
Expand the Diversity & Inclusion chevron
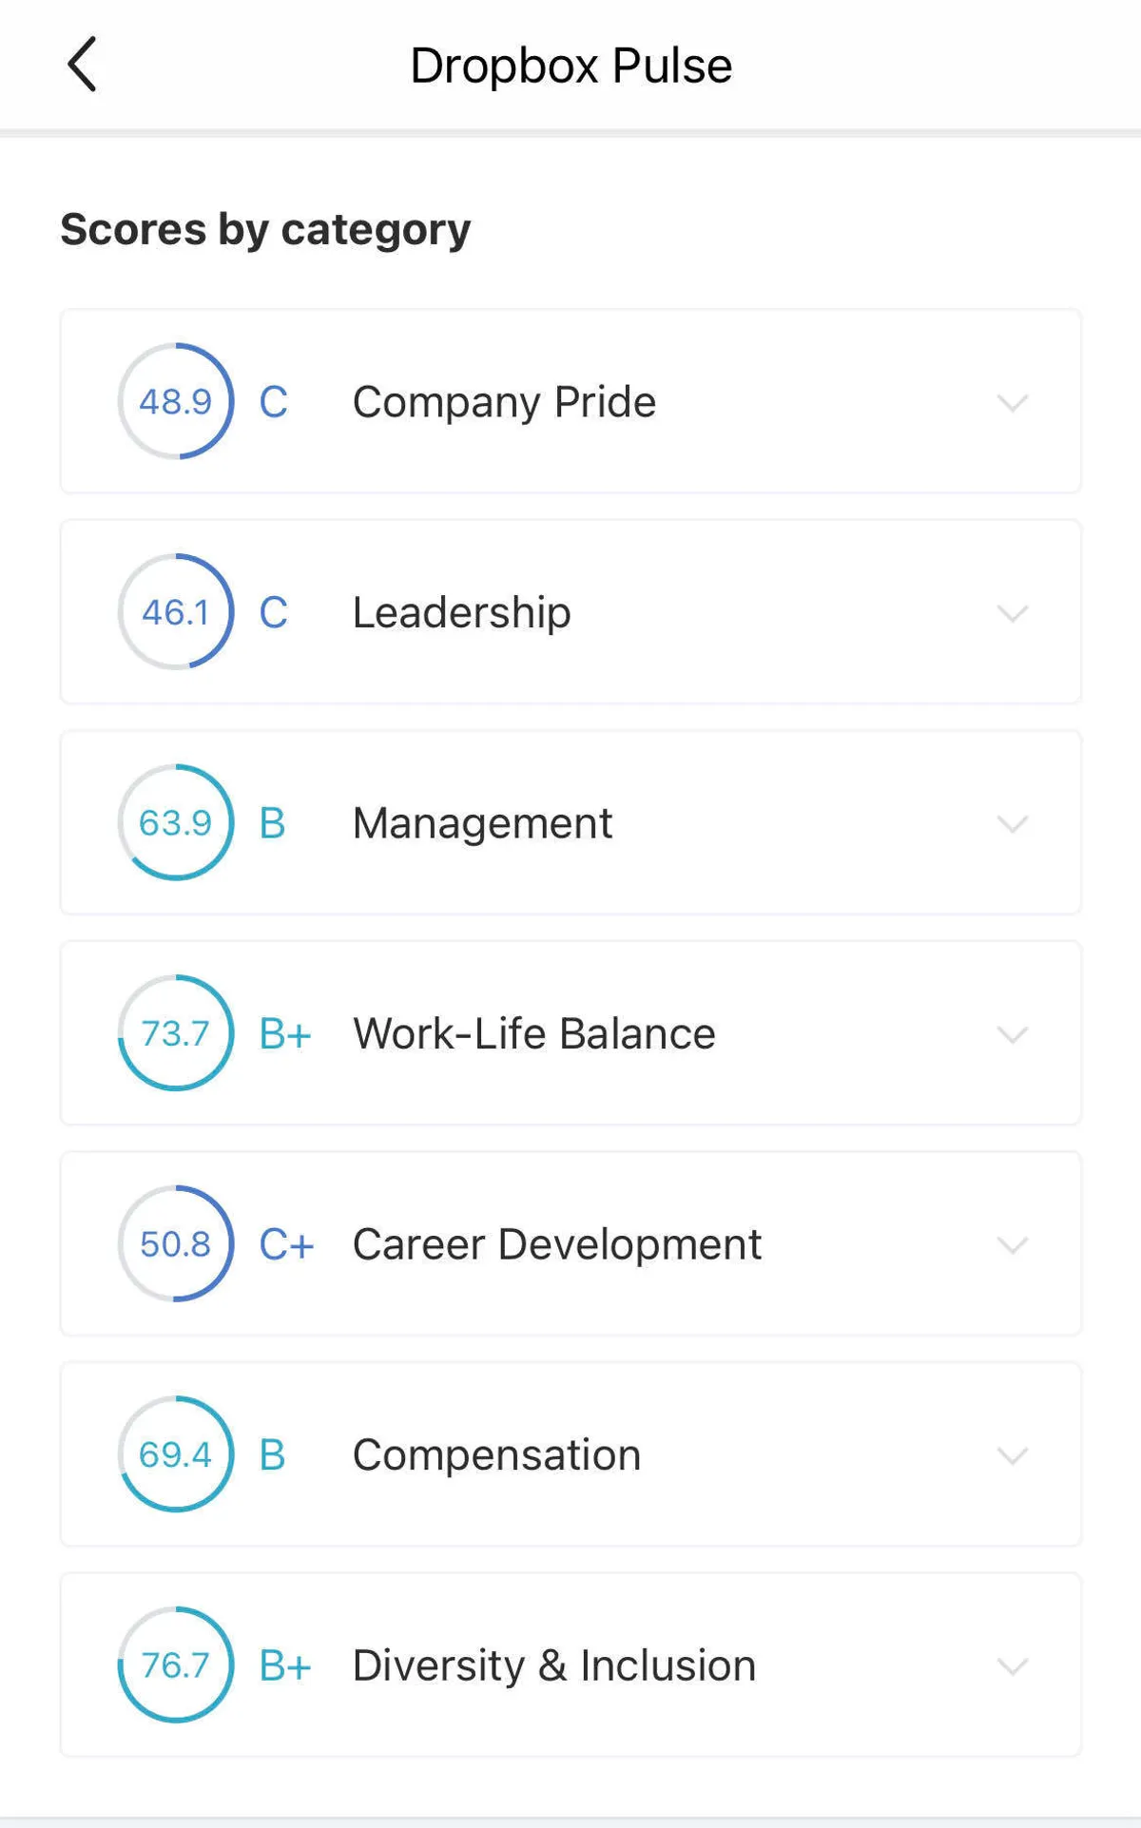1012,1666
